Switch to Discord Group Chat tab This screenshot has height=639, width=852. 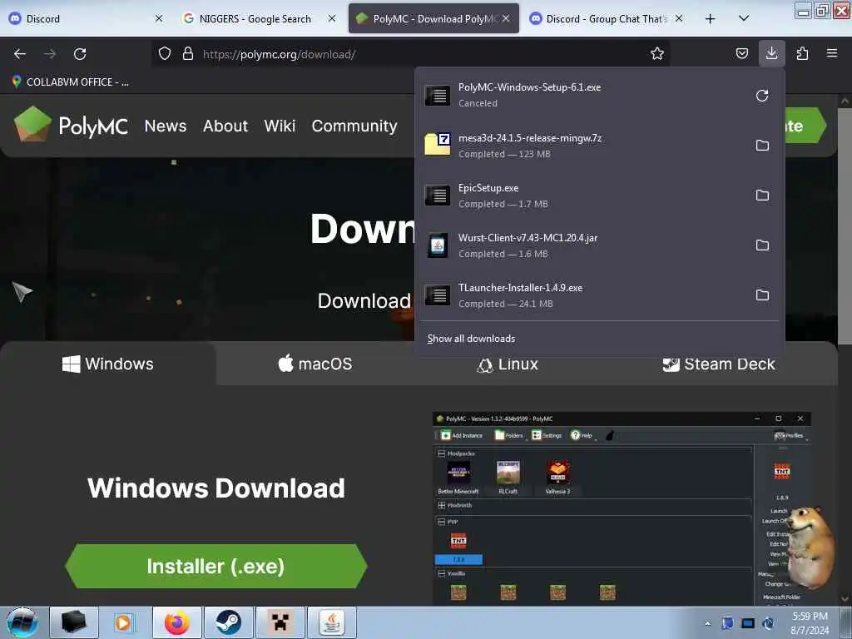pos(606,18)
